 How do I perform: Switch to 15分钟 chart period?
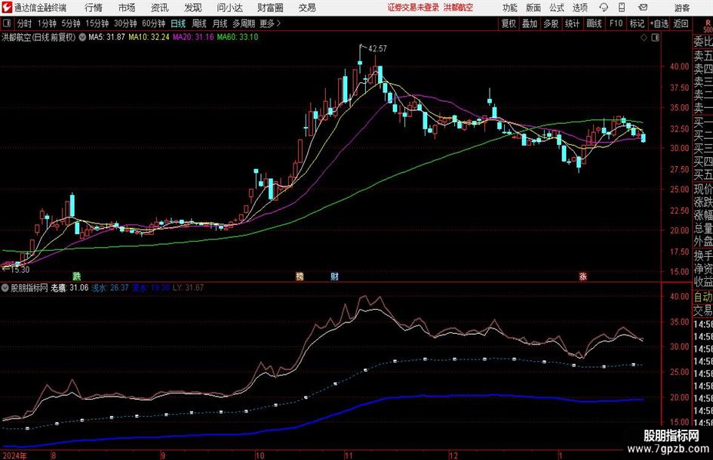[x=97, y=23]
